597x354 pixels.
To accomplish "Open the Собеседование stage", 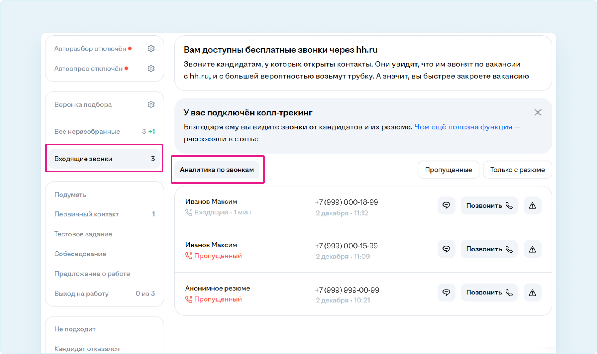I will 80,254.
